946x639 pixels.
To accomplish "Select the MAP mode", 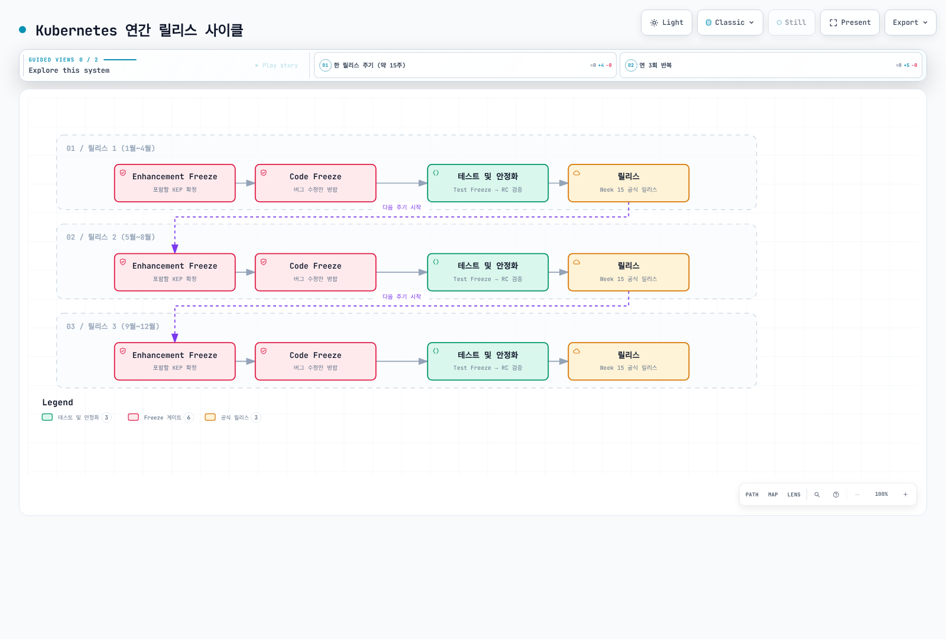I will point(773,495).
